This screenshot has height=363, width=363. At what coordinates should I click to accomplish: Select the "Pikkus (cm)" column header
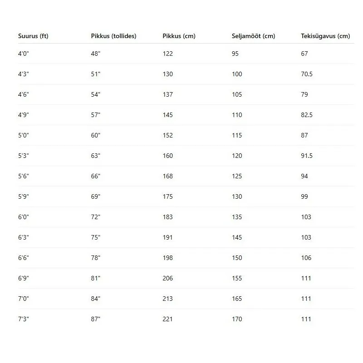coord(179,36)
